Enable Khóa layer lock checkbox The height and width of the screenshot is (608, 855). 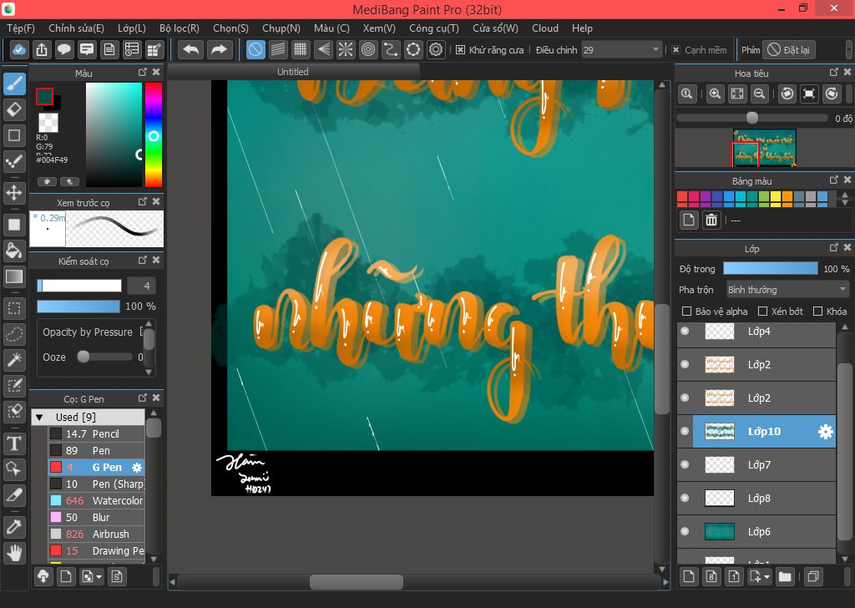pos(817,312)
